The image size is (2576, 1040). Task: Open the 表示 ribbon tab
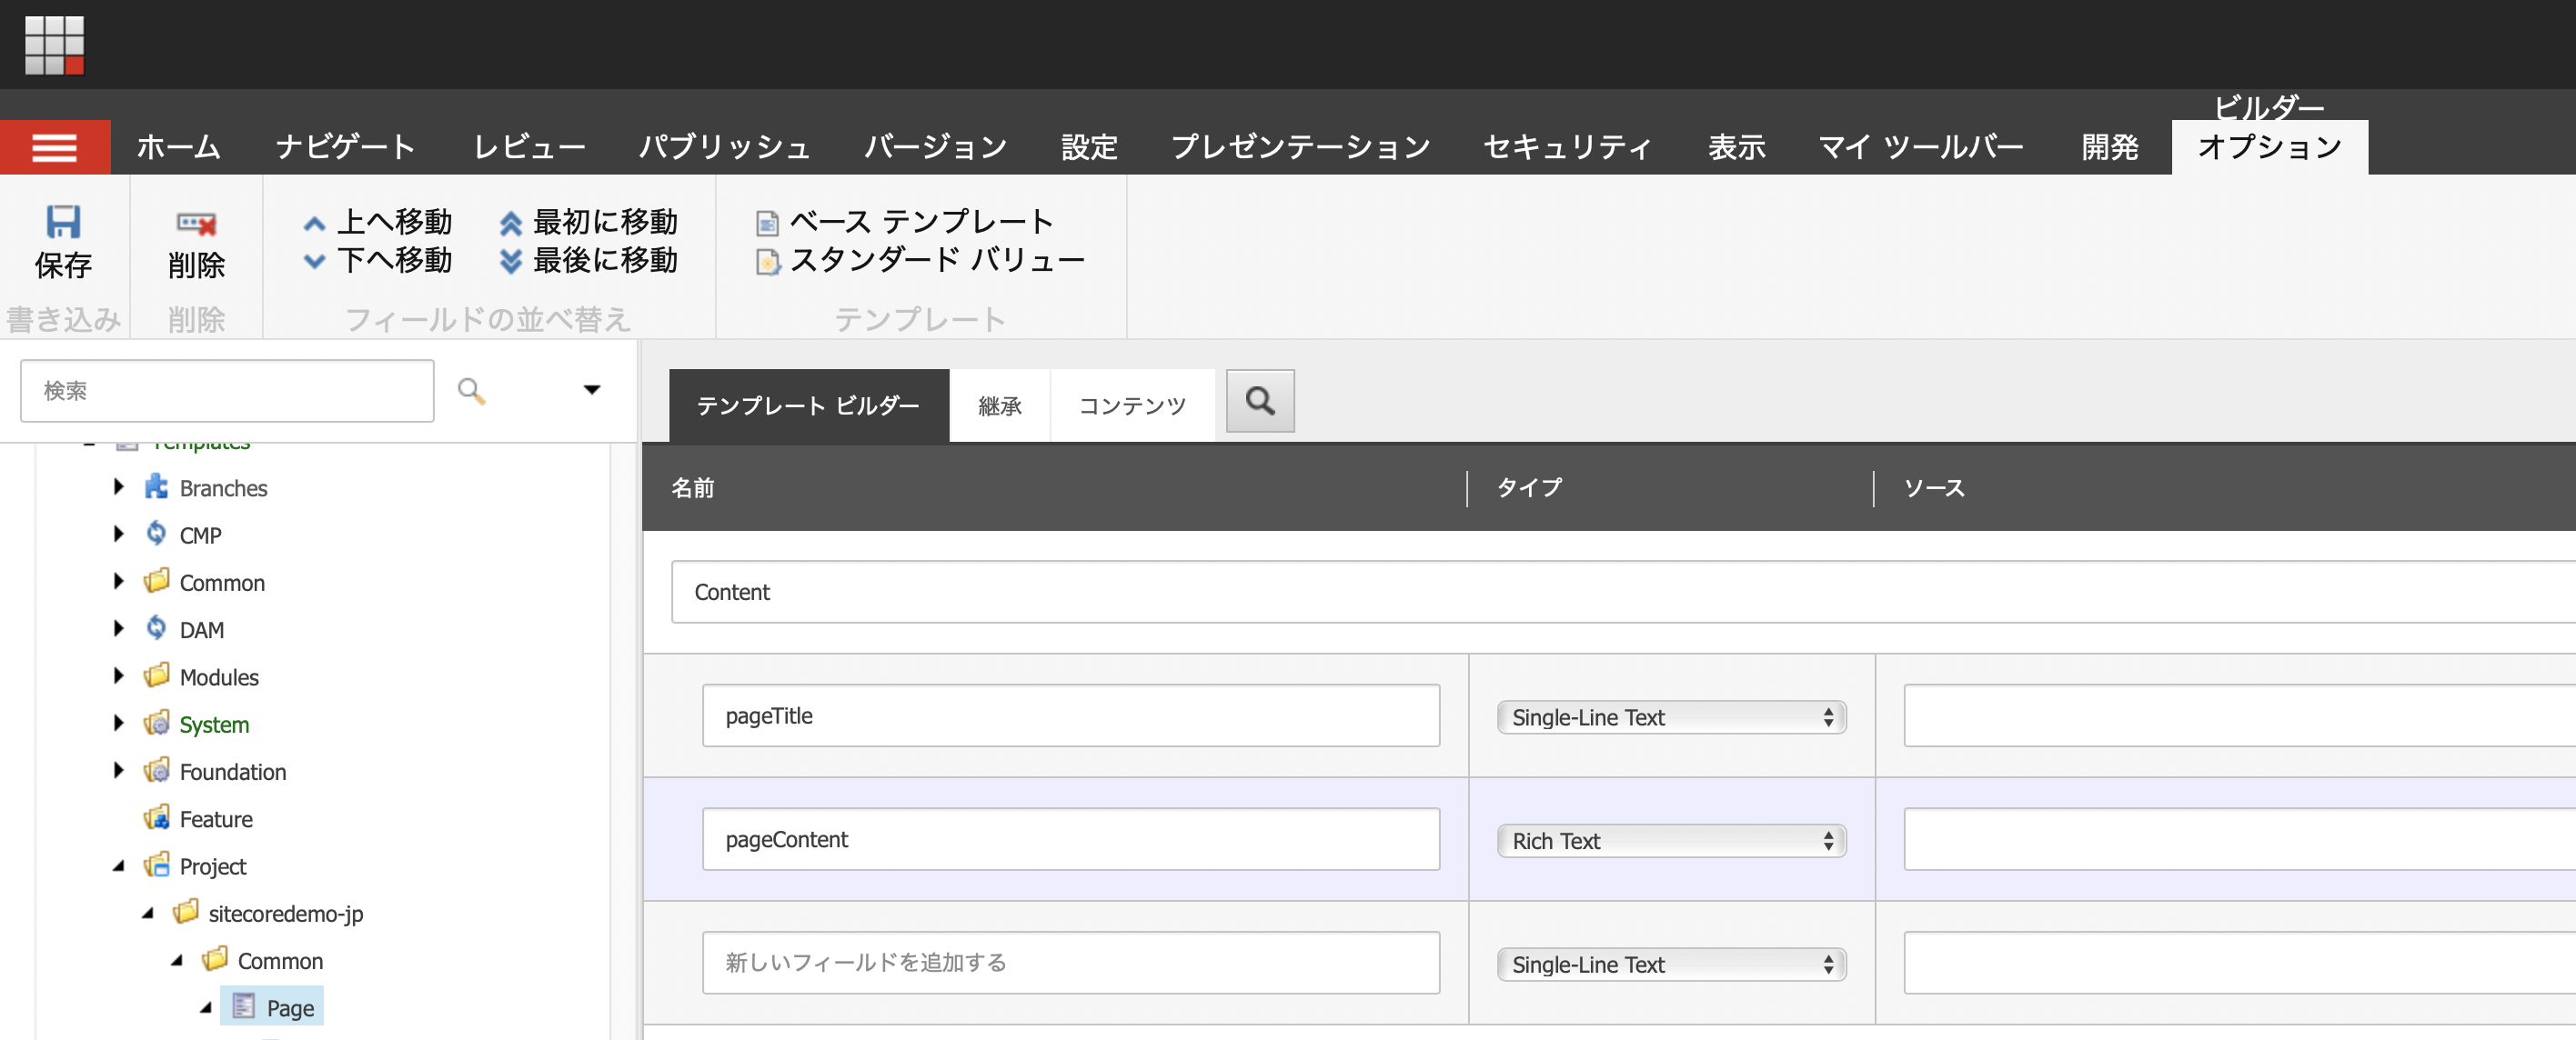(x=1736, y=148)
